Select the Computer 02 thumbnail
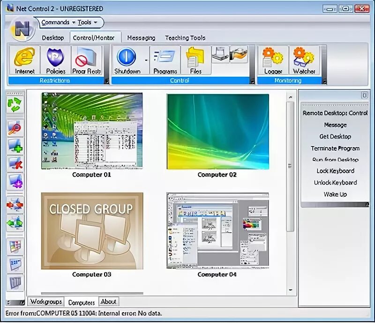The height and width of the screenshot is (323, 375). 217,132
